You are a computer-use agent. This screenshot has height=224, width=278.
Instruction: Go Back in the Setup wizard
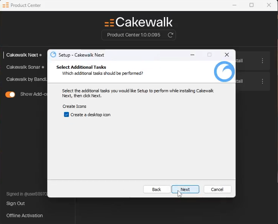click(156, 189)
